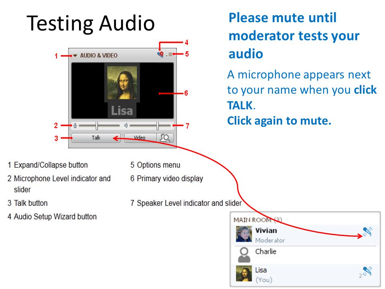This screenshot has width=385, height=289.
Task: Click the MAIN ROOM header
Action: pos(257,220)
